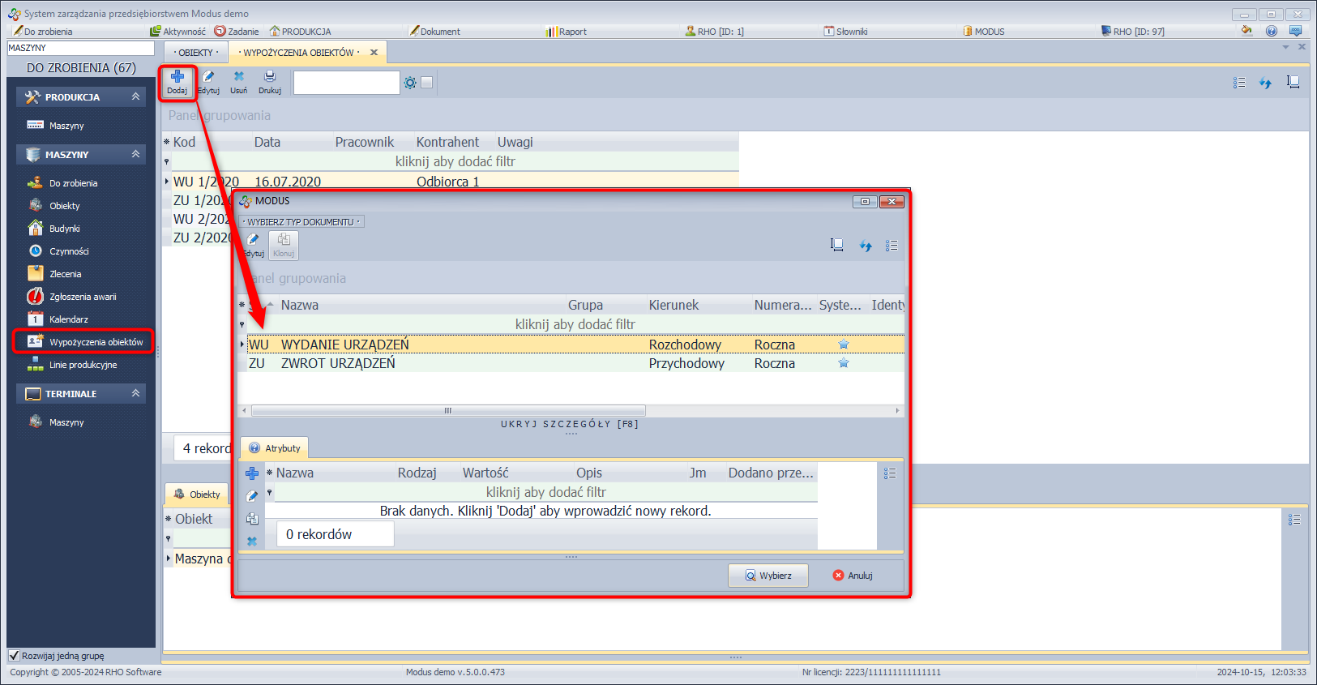The image size is (1317, 685).
Task: Toggle the checkbox next to gear icon
Action: pyautogui.click(x=427, y=83)
